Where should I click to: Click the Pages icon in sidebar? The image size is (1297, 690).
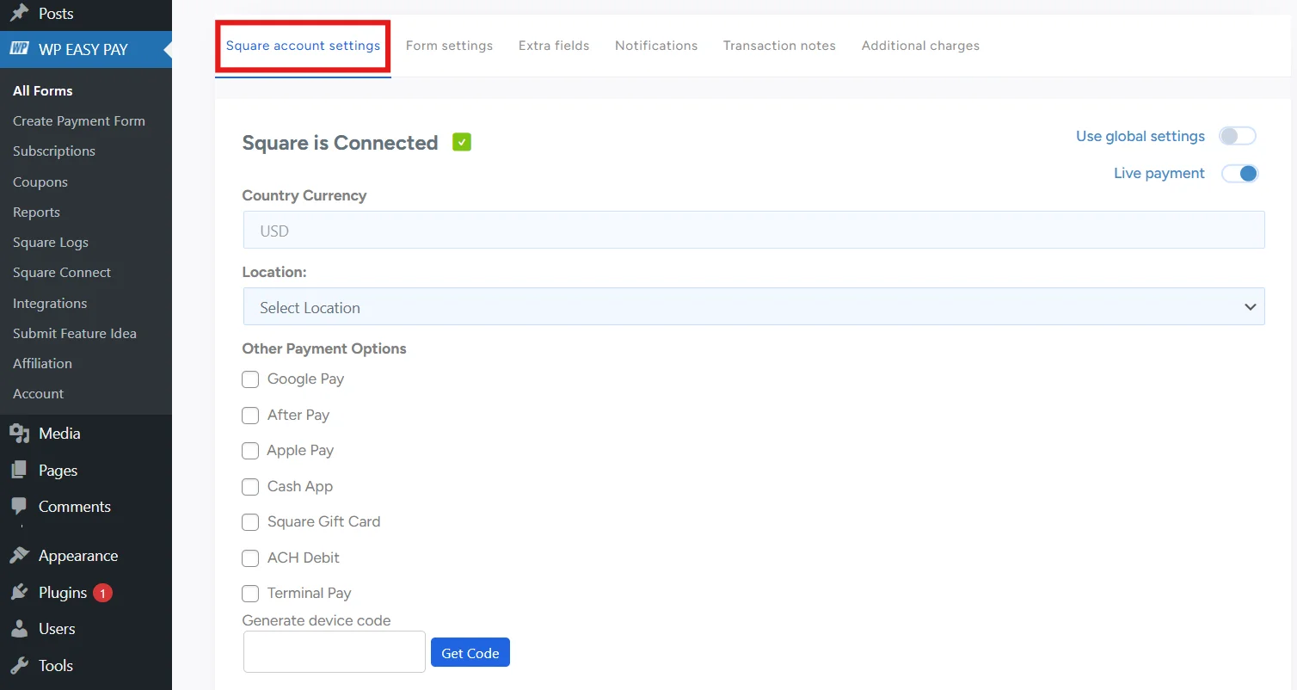19,471
